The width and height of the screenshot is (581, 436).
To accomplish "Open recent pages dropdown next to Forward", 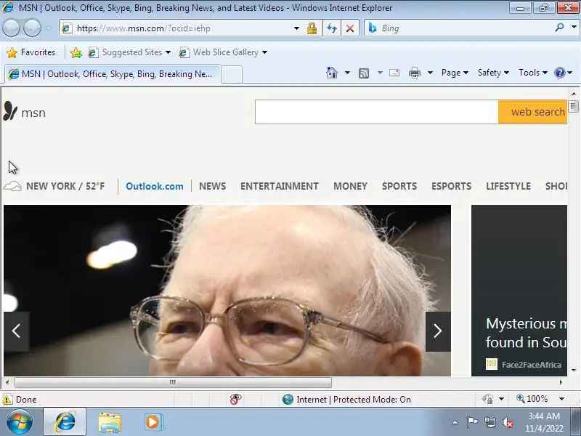I will tap(48, 28).
